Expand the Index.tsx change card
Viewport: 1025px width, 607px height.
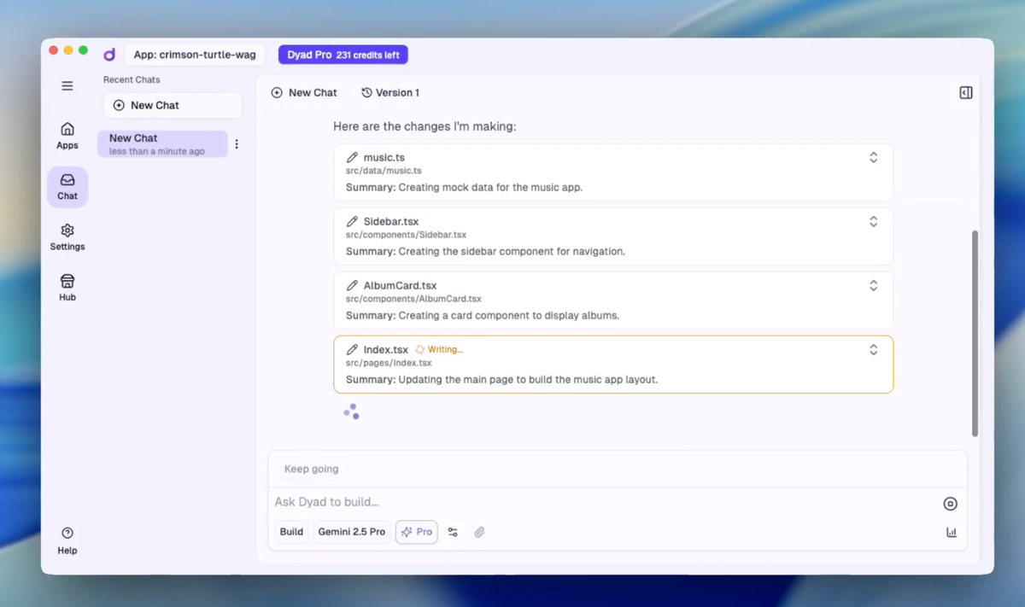(x=873, y=349)
